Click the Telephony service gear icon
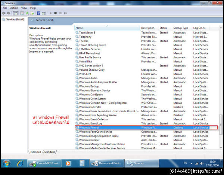 pos(77,37)
